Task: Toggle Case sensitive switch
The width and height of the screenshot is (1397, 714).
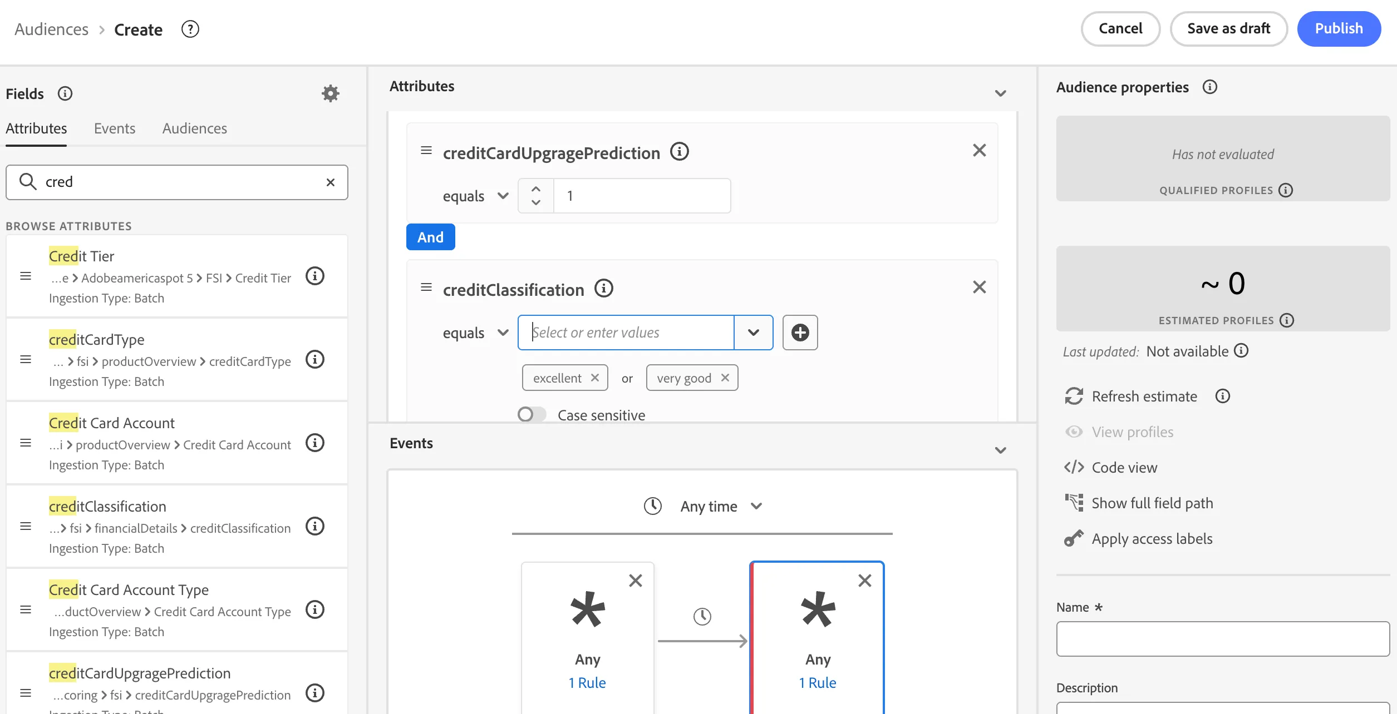Action: [531, 415]
